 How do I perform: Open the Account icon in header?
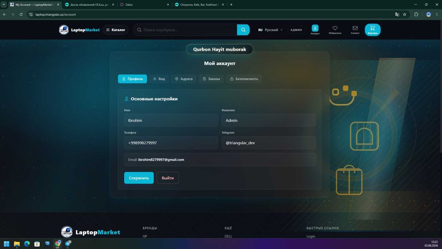click(315, 30)
